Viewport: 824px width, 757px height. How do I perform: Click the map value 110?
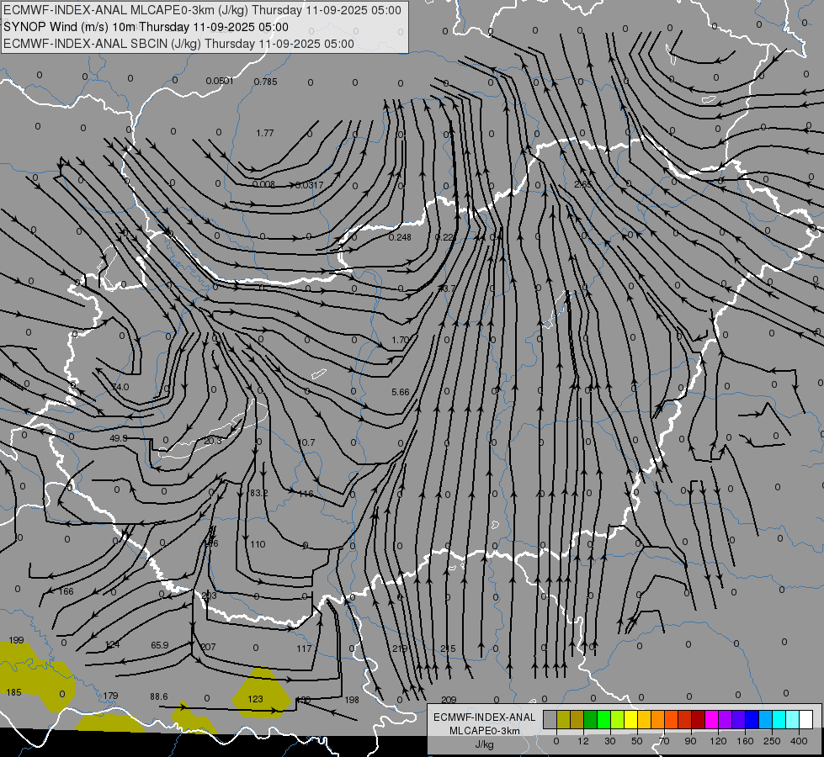pyautogui.click(x=258, y=545)
